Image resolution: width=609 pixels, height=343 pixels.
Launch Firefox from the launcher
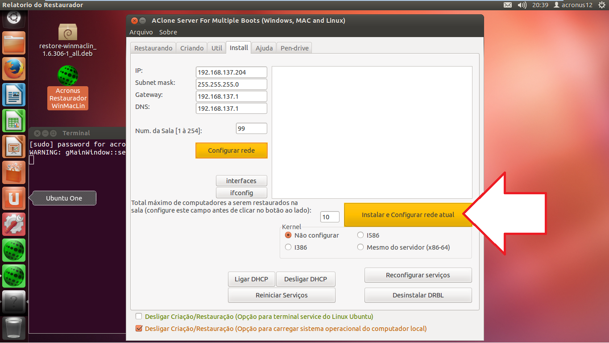14,69
